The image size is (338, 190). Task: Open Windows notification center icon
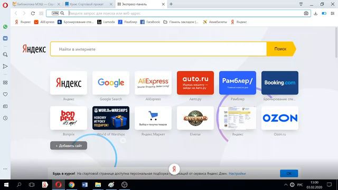pyautogui.click(x=329, y=185)
